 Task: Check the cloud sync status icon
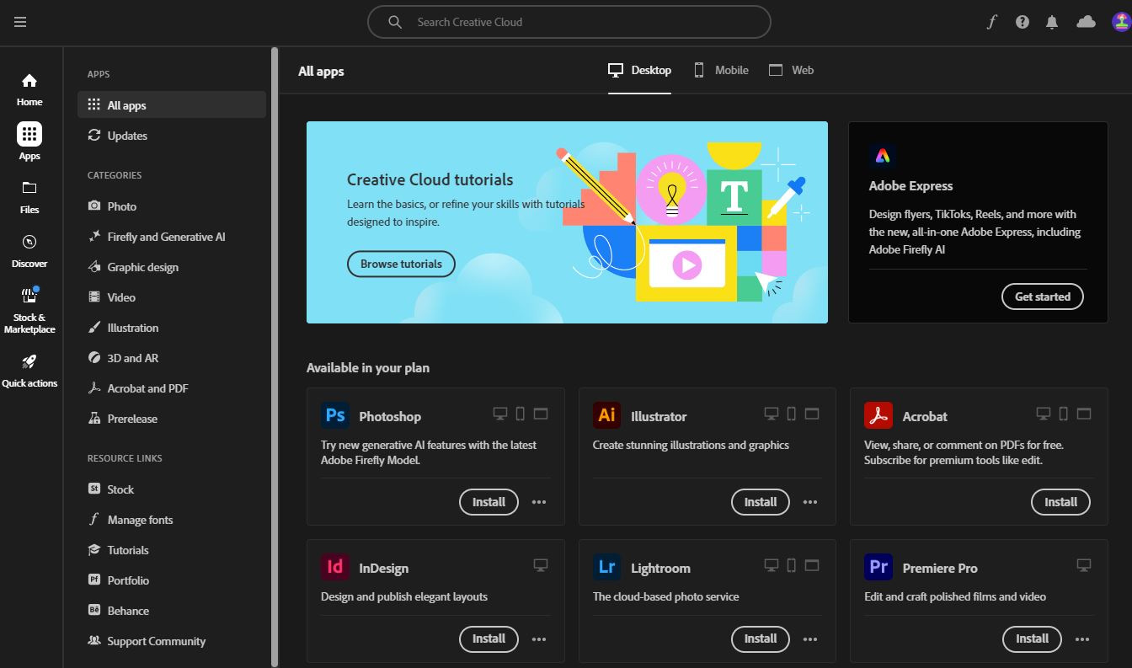click(x=1086, y=22)
